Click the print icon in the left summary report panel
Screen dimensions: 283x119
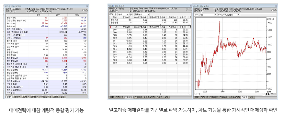[86, 10]
